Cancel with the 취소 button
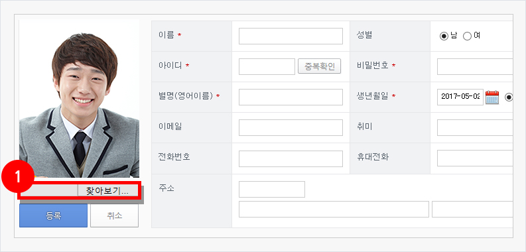 coord(114,216)
